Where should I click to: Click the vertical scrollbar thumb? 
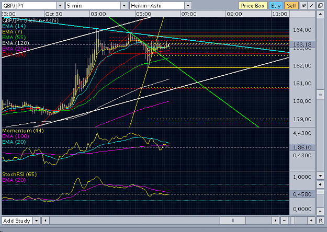[320, 95]
